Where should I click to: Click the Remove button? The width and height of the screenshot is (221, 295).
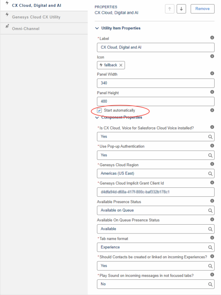point(202,9)
